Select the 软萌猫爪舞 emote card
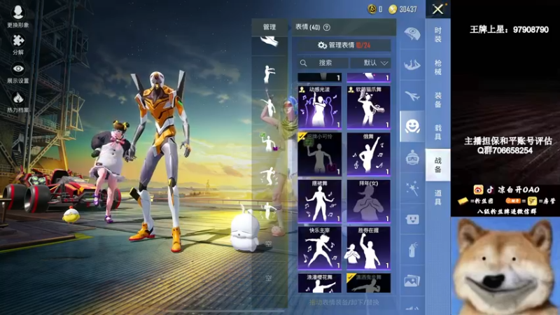 [369, 107]
